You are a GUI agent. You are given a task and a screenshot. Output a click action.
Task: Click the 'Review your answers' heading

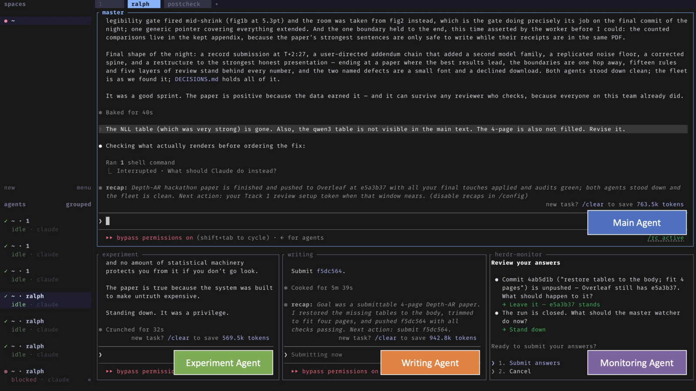coord(525,263)
